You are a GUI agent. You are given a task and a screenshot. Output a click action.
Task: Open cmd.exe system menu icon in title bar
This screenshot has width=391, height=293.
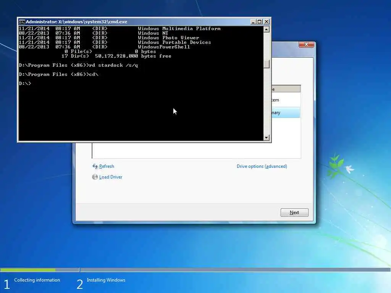pos(22,22)
